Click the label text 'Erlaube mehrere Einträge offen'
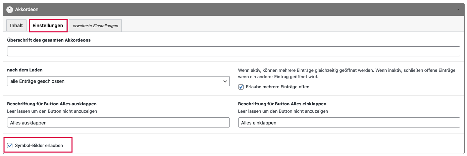 tap(277, 87)
